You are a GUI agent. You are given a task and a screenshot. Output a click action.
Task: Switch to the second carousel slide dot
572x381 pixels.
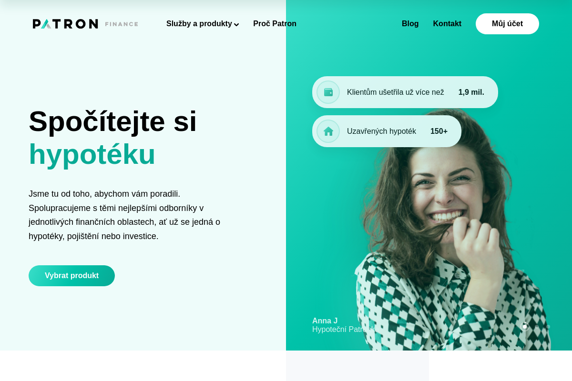coord(537,327)
